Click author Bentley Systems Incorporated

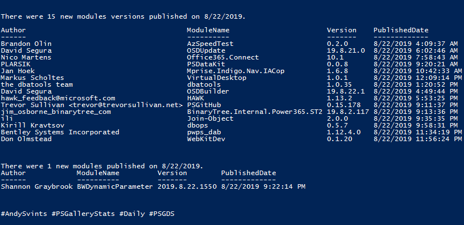tap(60, 132)
